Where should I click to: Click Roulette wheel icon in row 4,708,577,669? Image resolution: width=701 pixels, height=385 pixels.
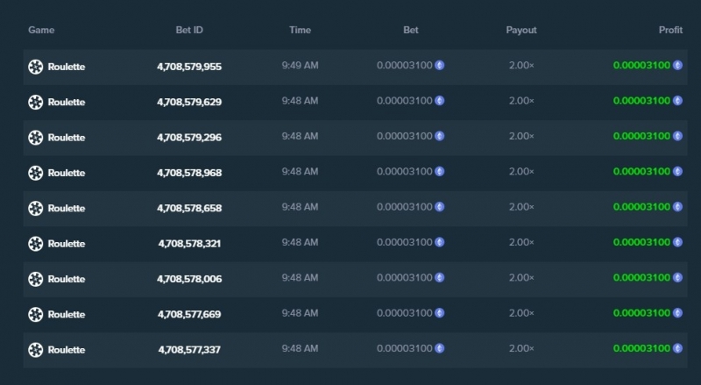click(36, 314)
